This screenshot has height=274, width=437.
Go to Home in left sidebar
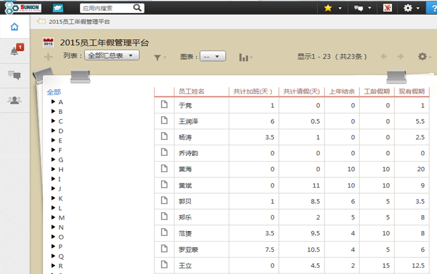[14, 27]
